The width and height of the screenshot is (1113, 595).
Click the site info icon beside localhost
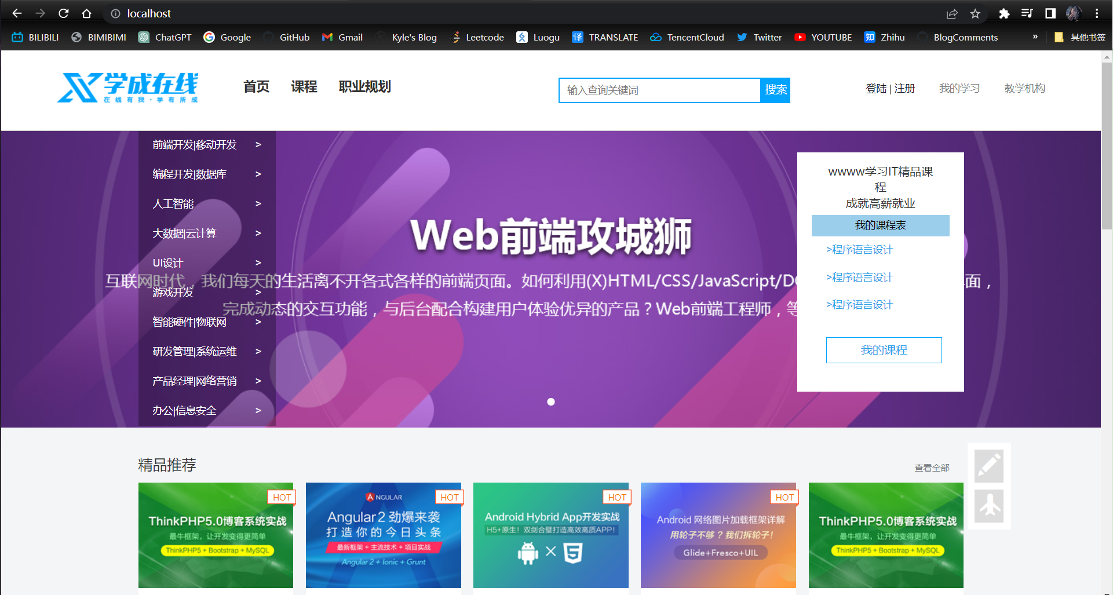[115, 13]
